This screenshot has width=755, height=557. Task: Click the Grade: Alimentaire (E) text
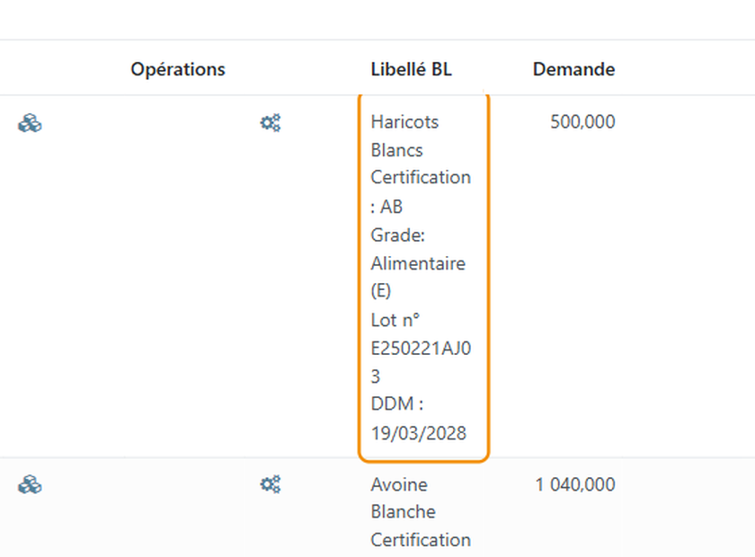(418, 263)
